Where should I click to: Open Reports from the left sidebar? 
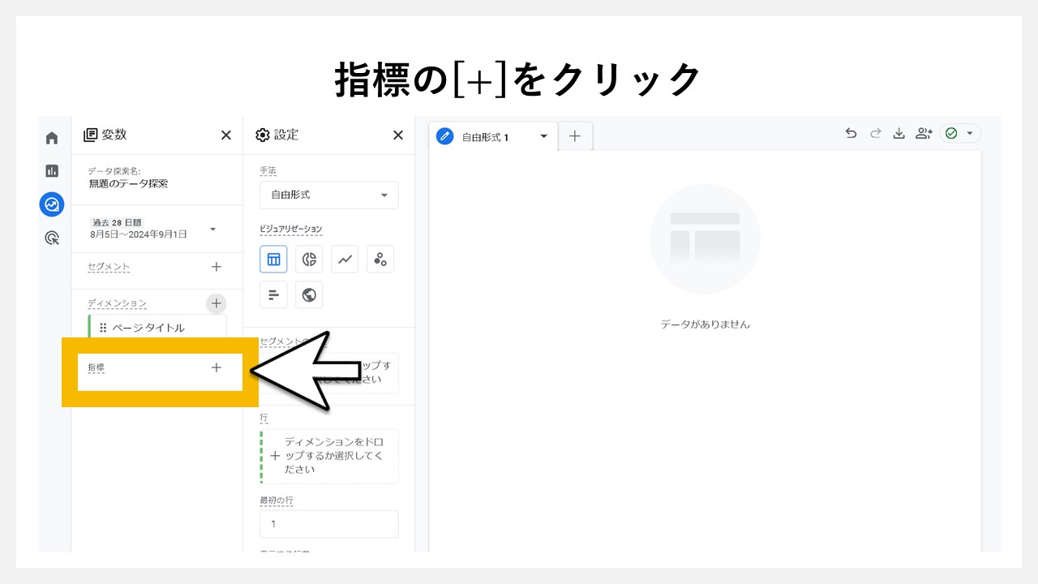pos(51,171)
